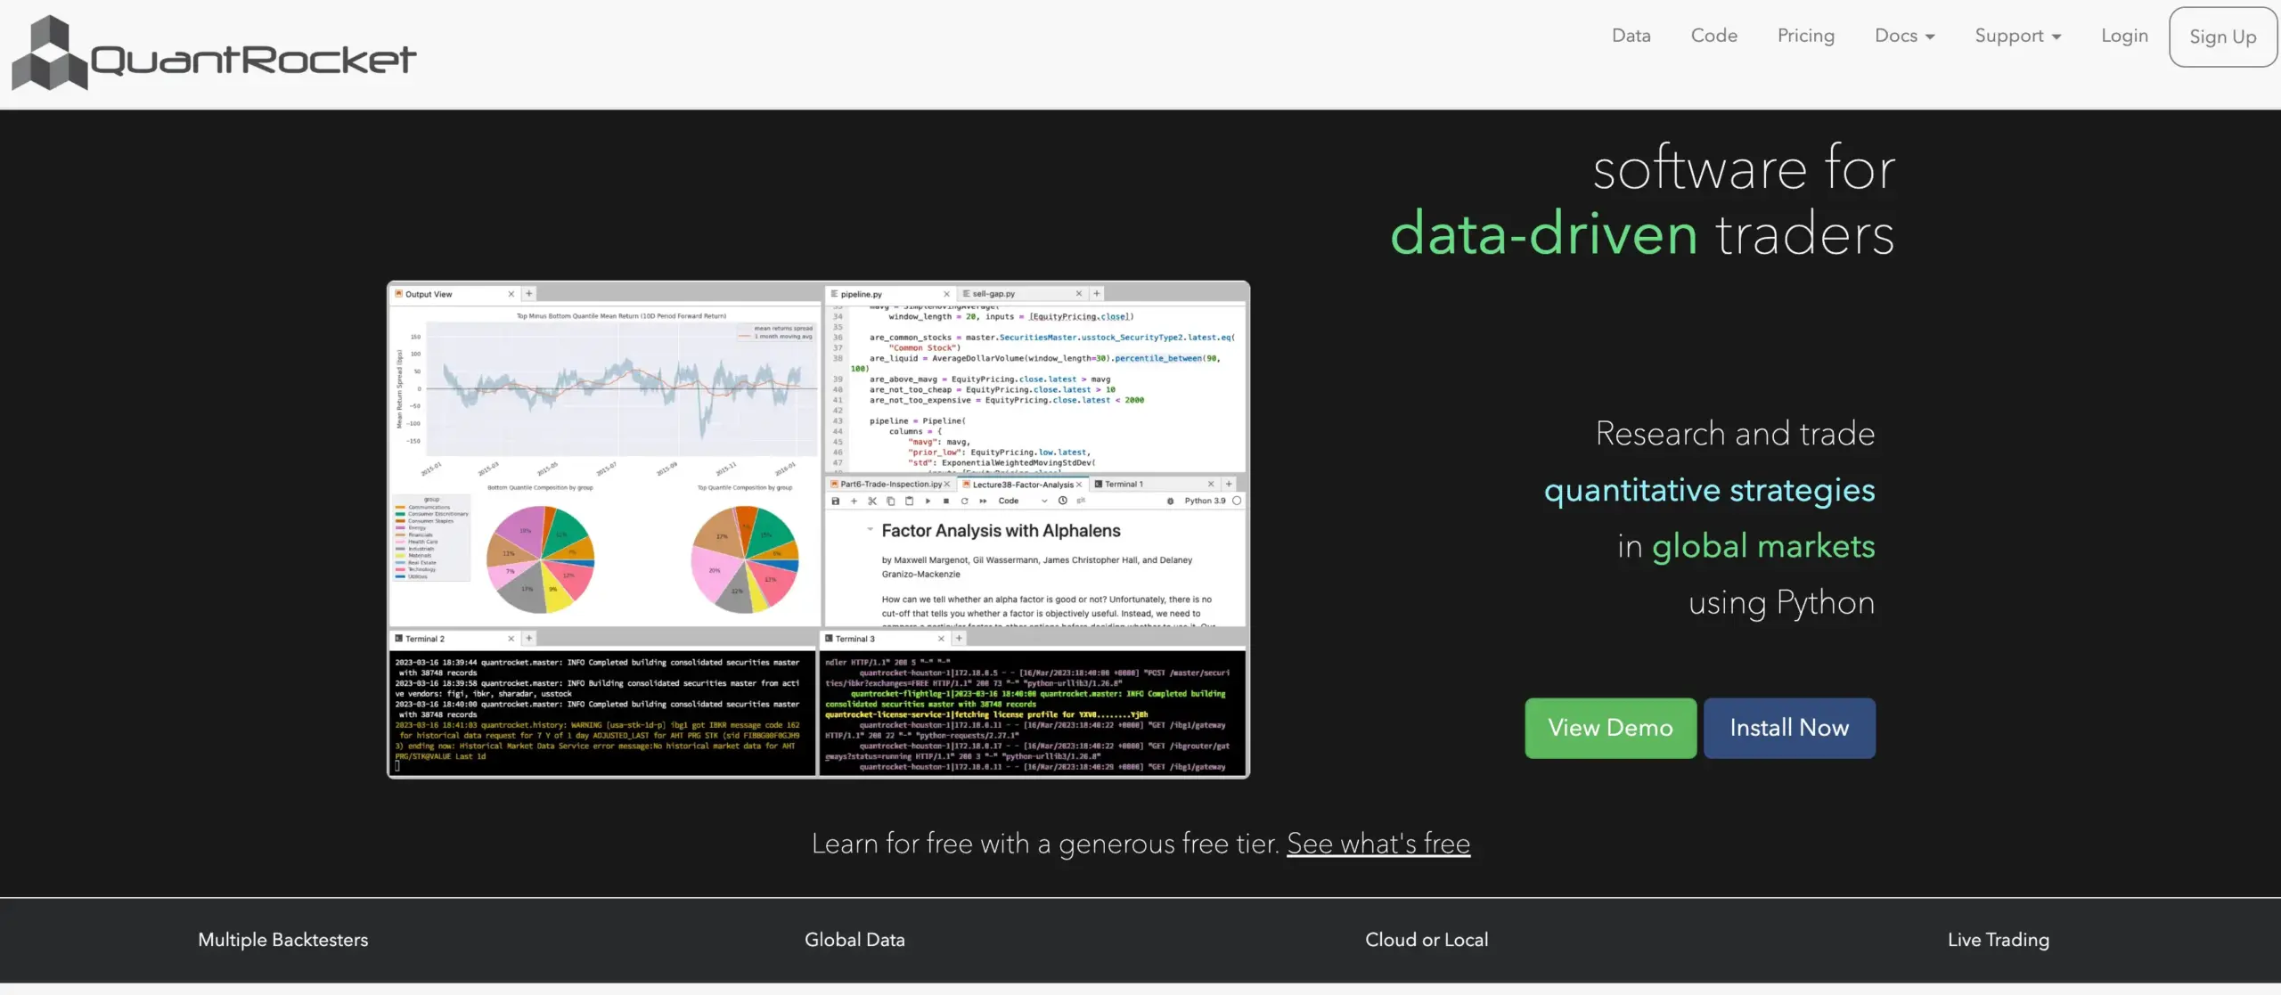
Task: Click the paste clipboard icon in notebook toolbar
Action: pos(909,502)
